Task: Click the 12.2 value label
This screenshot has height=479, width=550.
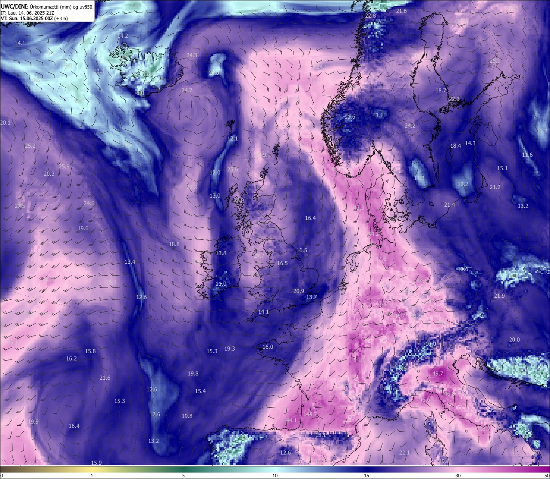Action: [x=463, y=184]
